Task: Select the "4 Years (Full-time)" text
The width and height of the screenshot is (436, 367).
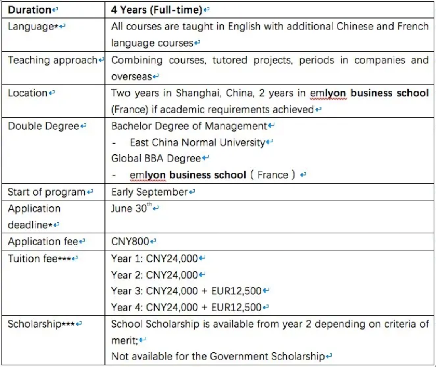Action: [156, 10]
